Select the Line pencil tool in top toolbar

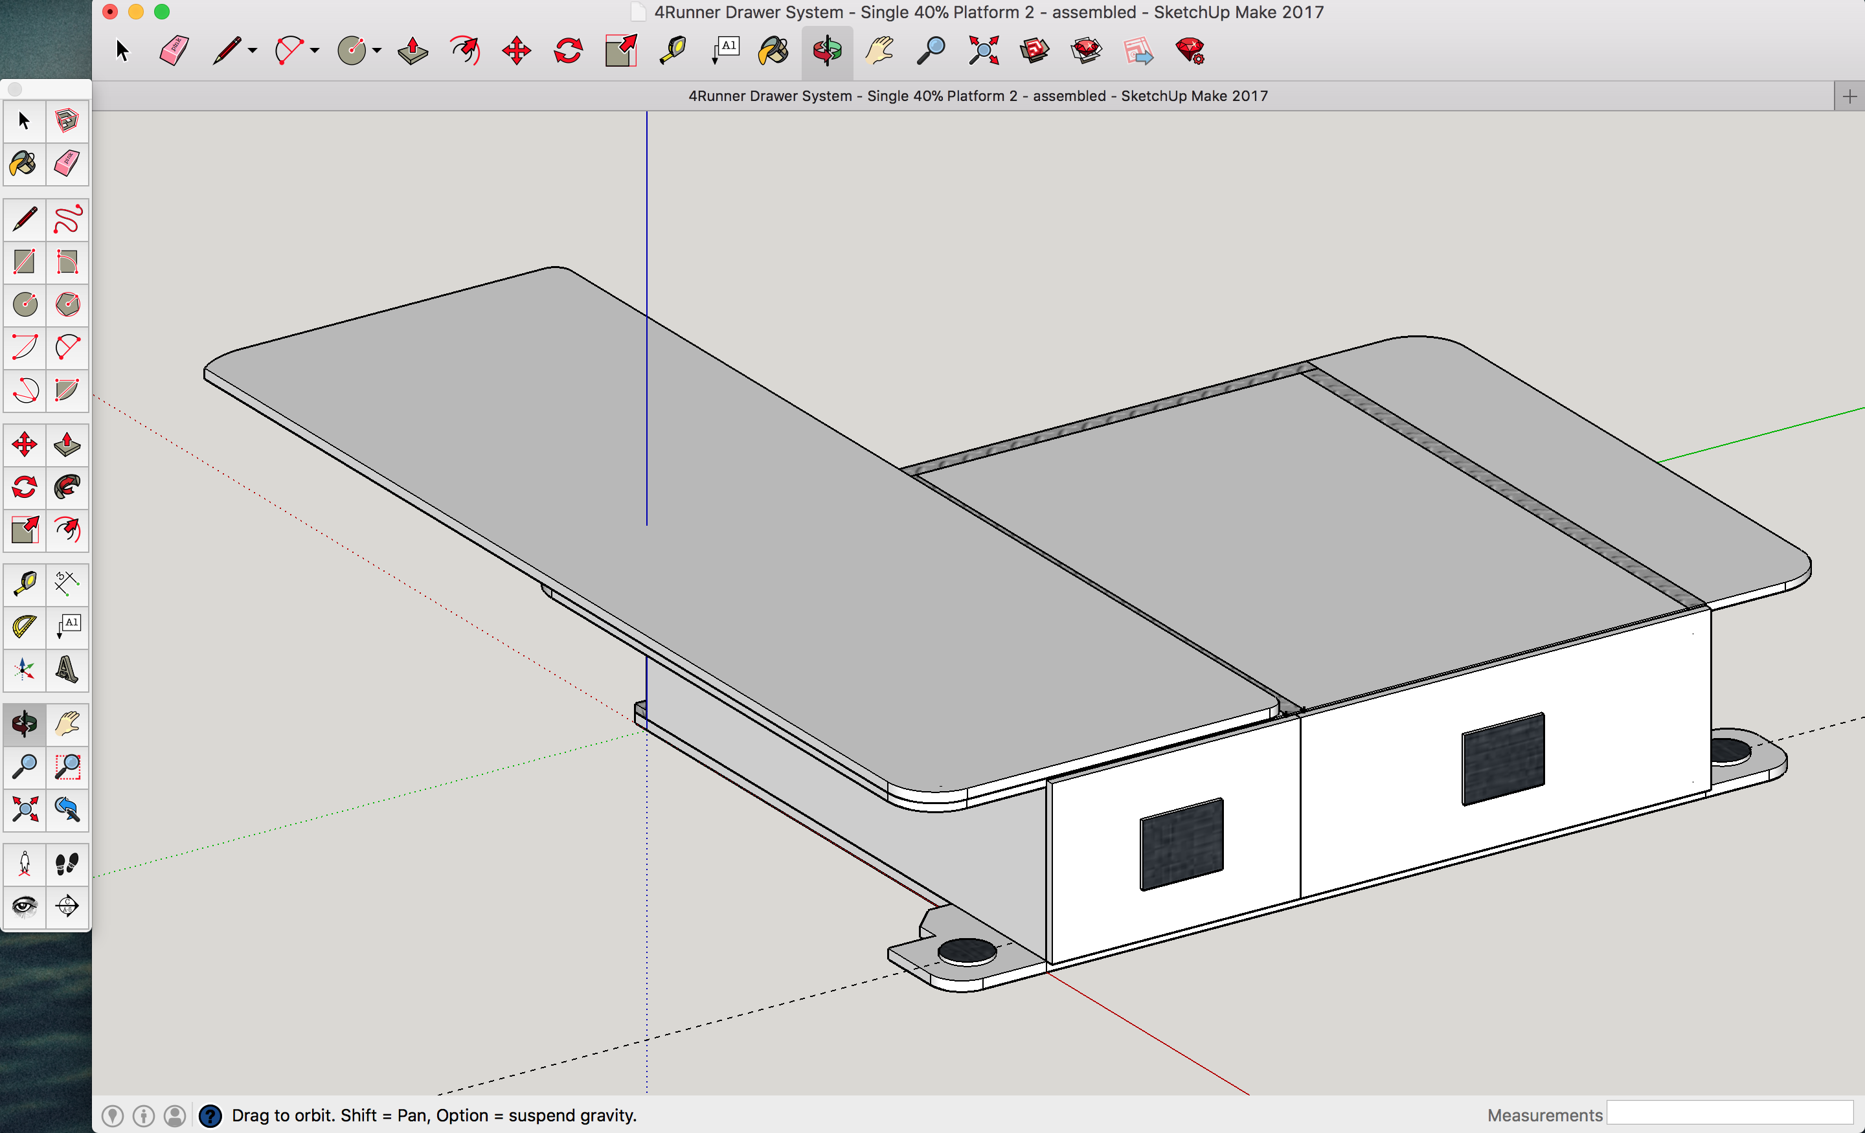pyautogui.click(x=227, y=50)
